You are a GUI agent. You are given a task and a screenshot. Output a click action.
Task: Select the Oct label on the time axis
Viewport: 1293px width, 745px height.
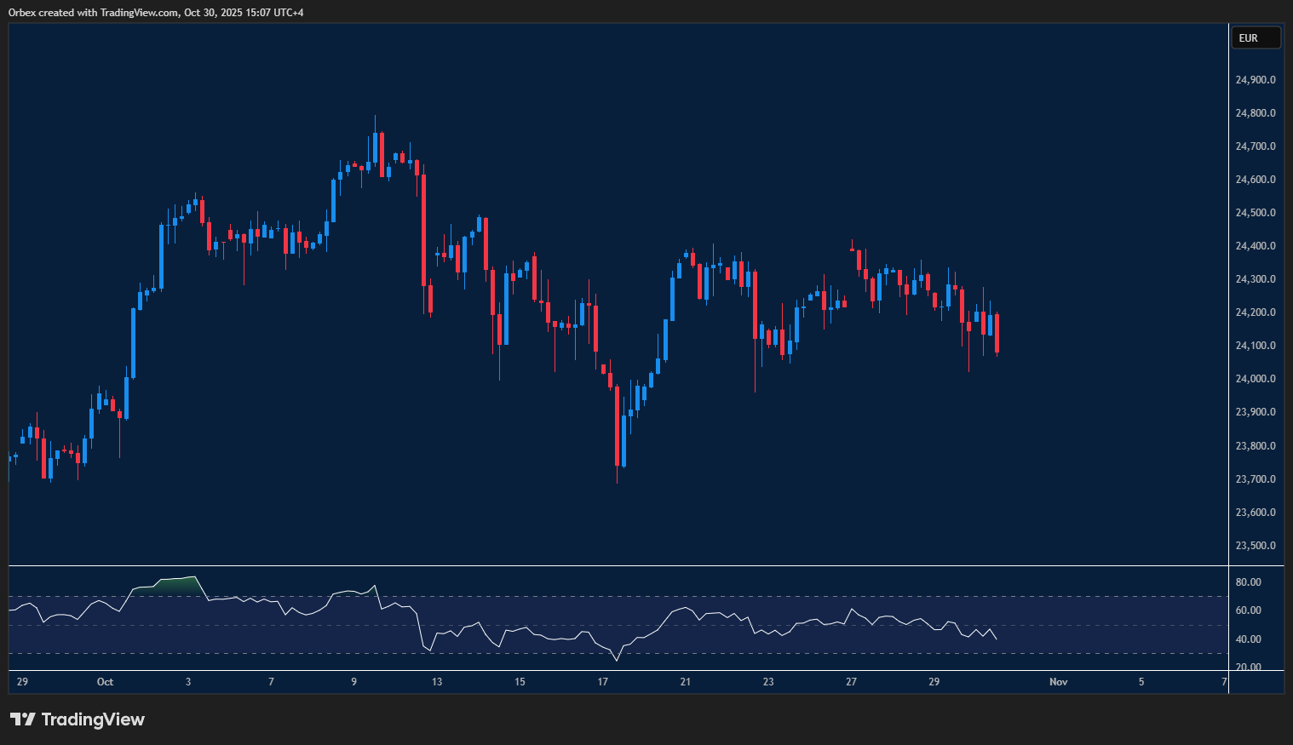pyautogui.click(x=106, y=681)
